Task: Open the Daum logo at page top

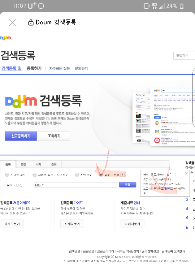Action: (x=6, y=38)
